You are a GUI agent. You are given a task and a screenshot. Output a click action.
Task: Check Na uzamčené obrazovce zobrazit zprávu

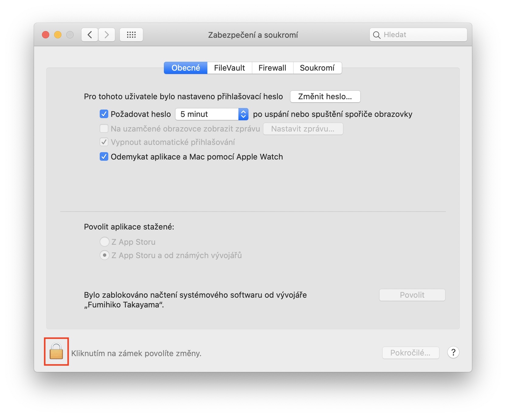click(104, 129)
